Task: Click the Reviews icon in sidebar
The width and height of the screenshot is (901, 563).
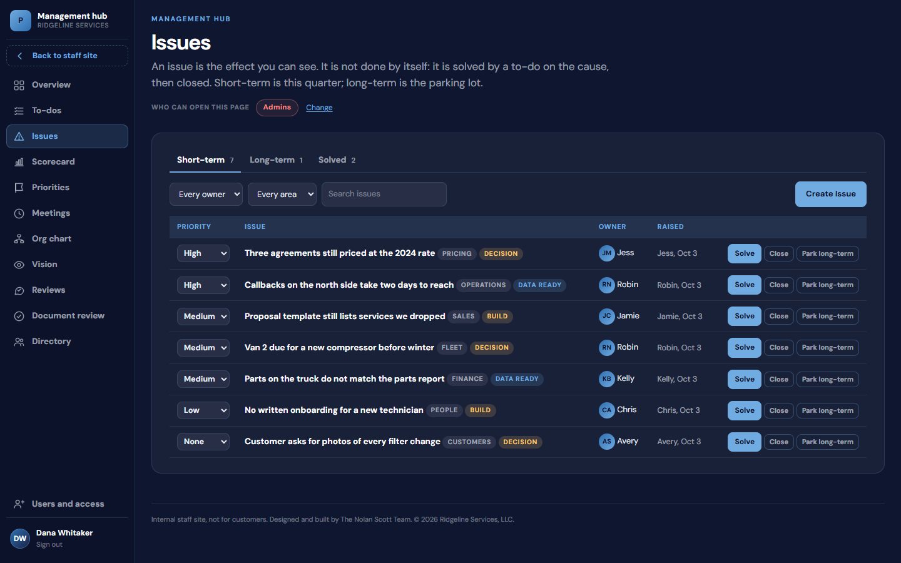Action: 19,290
